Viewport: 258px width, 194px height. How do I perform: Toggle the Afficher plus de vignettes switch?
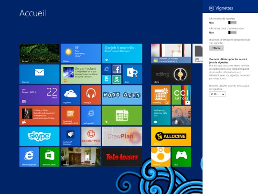(232, 22)
